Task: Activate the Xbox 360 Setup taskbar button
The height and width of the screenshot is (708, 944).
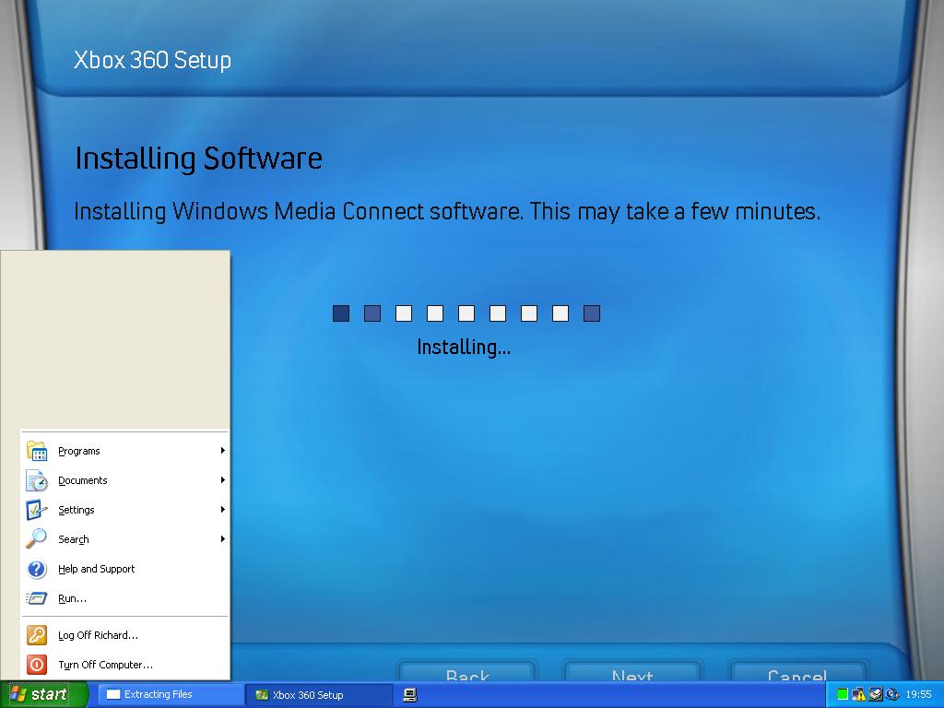Action: click(318, 695)
